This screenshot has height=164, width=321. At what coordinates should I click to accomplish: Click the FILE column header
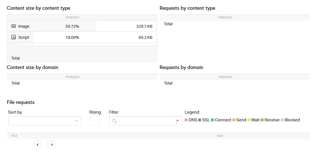pos(14,136)
